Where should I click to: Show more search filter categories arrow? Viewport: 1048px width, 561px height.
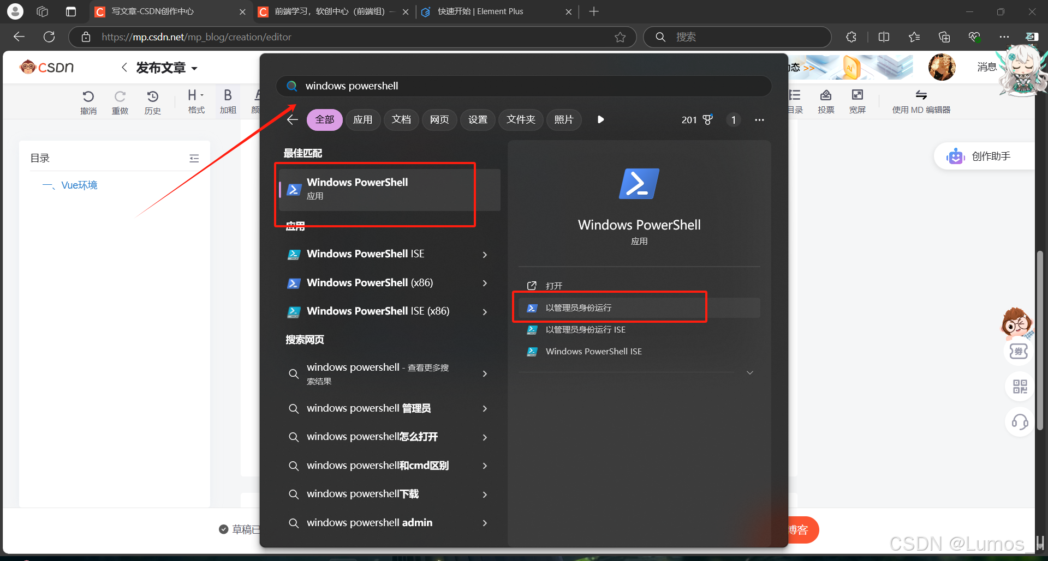click(x=600, y=119)
